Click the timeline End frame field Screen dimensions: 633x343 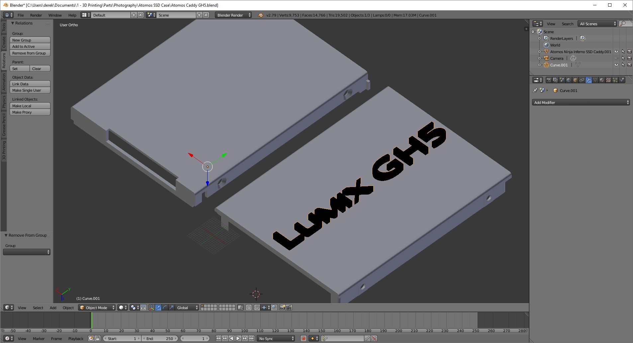tap(160, 338)
